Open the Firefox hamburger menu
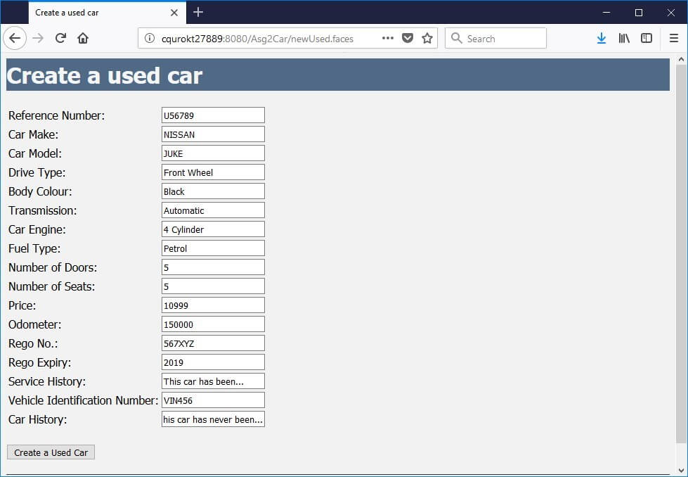 [x=674, y=38]
